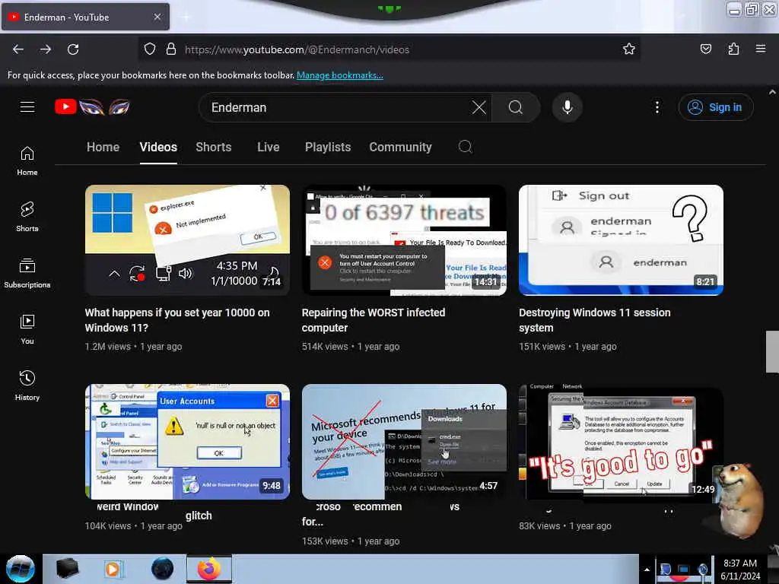Clear the Enderman search text
Image resolution: width=779 pixels, height=584 pixels.
479,107
